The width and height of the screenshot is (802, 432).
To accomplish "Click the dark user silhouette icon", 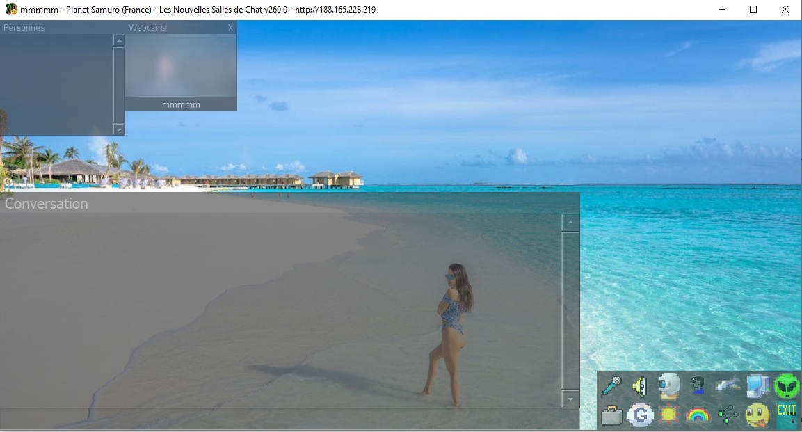I will 698,385.
